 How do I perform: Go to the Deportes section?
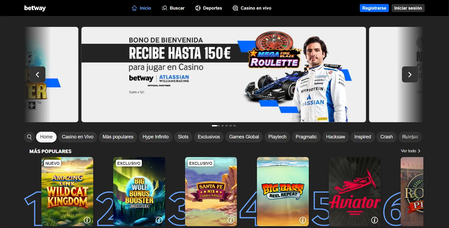click(x=209, y=8)
